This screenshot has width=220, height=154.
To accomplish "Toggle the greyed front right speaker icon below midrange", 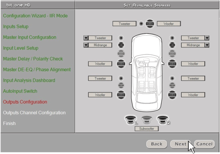I will coord(172,54).
